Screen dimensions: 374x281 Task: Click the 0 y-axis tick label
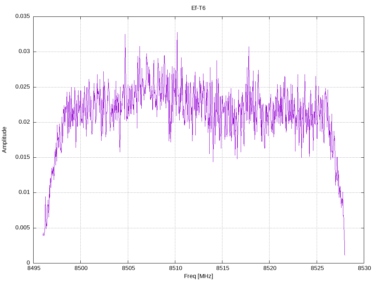point(28,263)
